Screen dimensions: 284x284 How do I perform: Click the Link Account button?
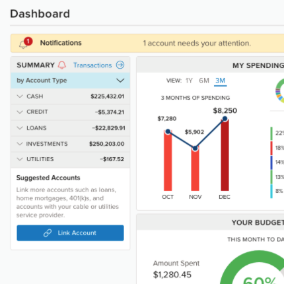(x=70, y=233)
